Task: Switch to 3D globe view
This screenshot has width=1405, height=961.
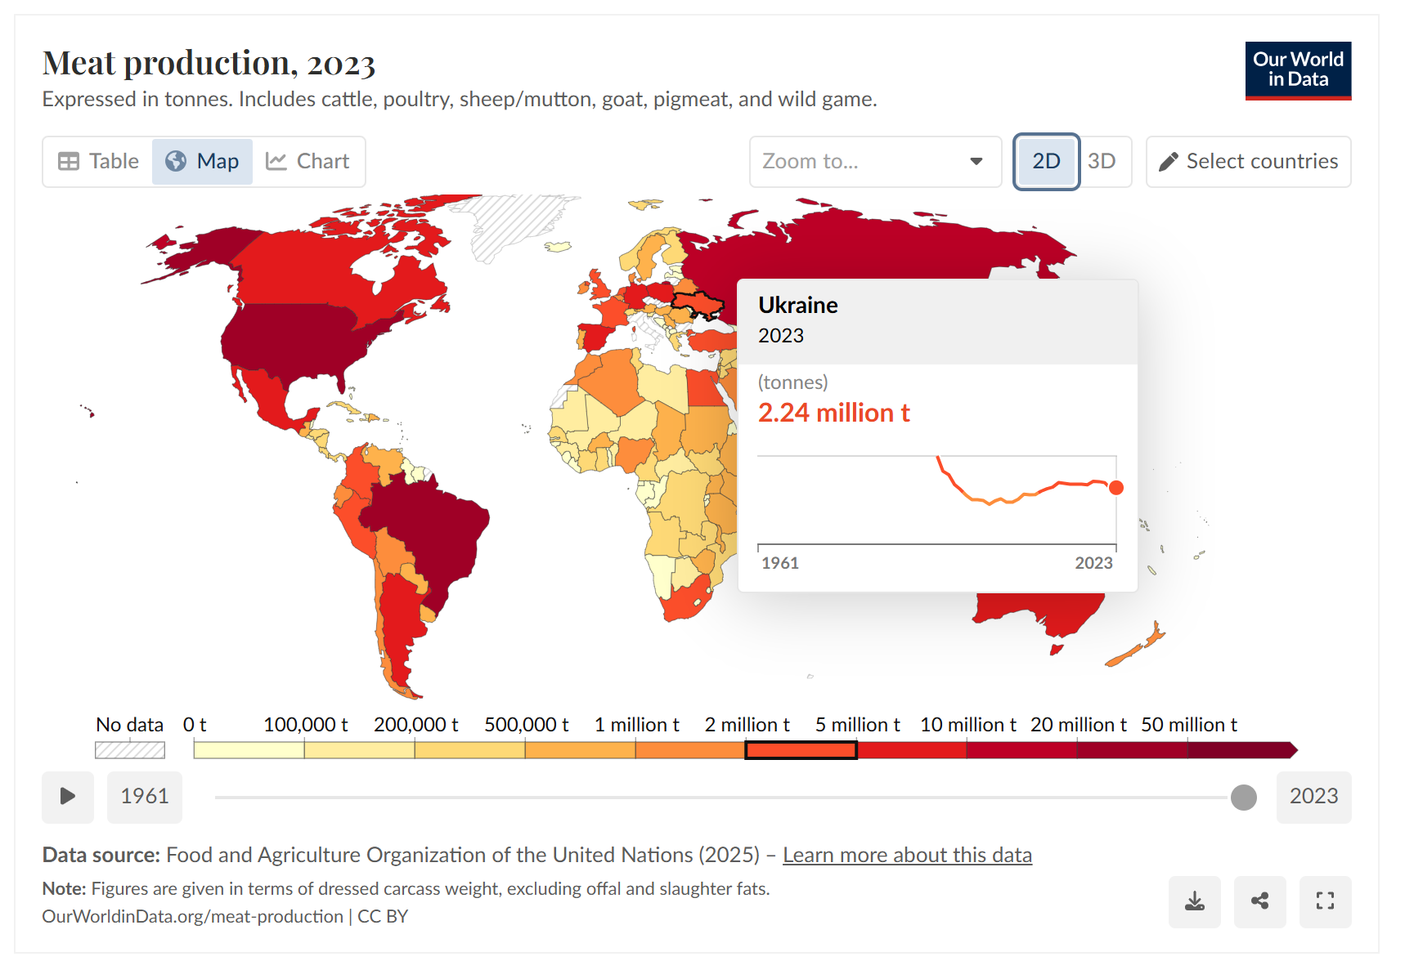Action: (1102, 162)
